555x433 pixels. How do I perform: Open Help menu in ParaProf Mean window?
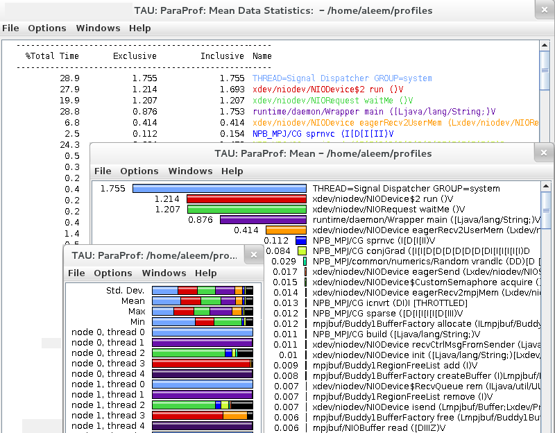(232, 171)
